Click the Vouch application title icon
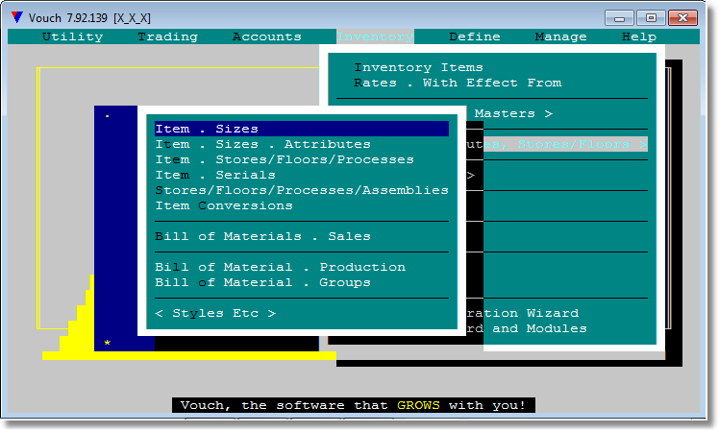 tap(17, 18)
